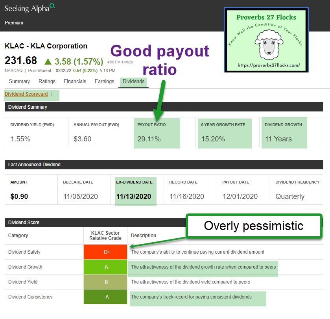Image resolution: width=330 pixels, height=319 pixels.
Task: Click the Seeking Alpha logo
Action: (x=27, y=9)
